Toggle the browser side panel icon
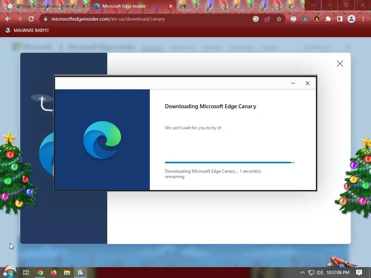The width and height of the screenshot is (371, 278). pos(340,19)
